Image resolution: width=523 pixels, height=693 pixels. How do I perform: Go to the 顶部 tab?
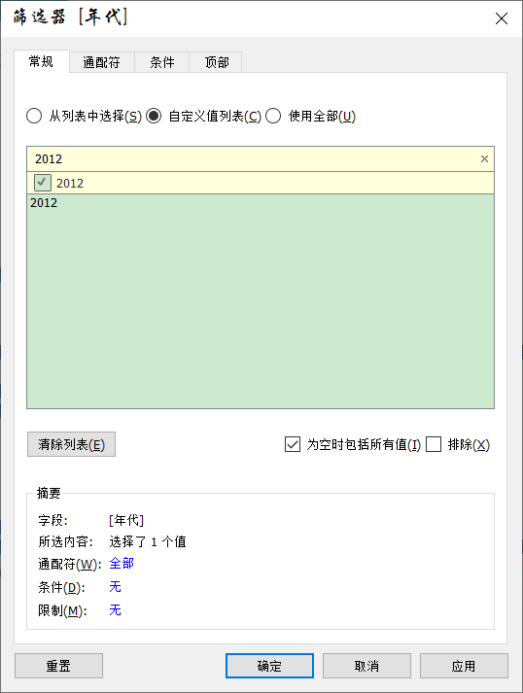(x=216, y=62)
